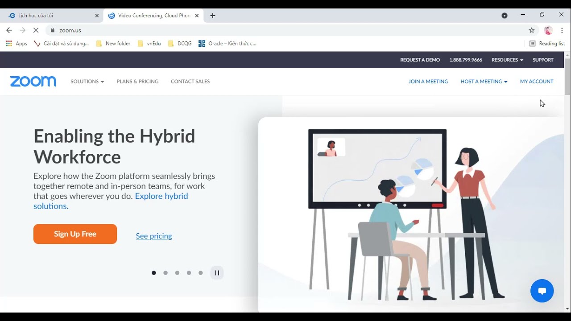Click the site lock icon
This screenshot has width=571, height=321.
pyautogui.click(x=53, y=30)
